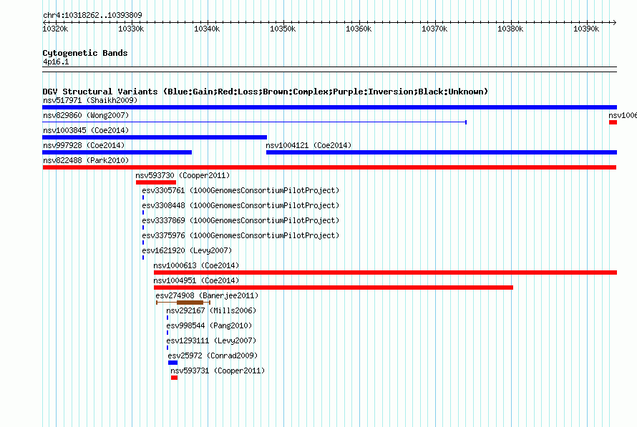Open the nsv1003845 (Coe2014) label

tap(86, 130)
